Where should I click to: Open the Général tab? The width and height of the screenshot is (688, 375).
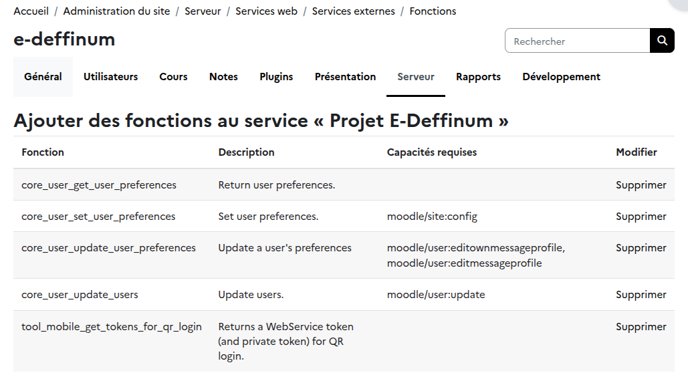click(x=43, y=77)
